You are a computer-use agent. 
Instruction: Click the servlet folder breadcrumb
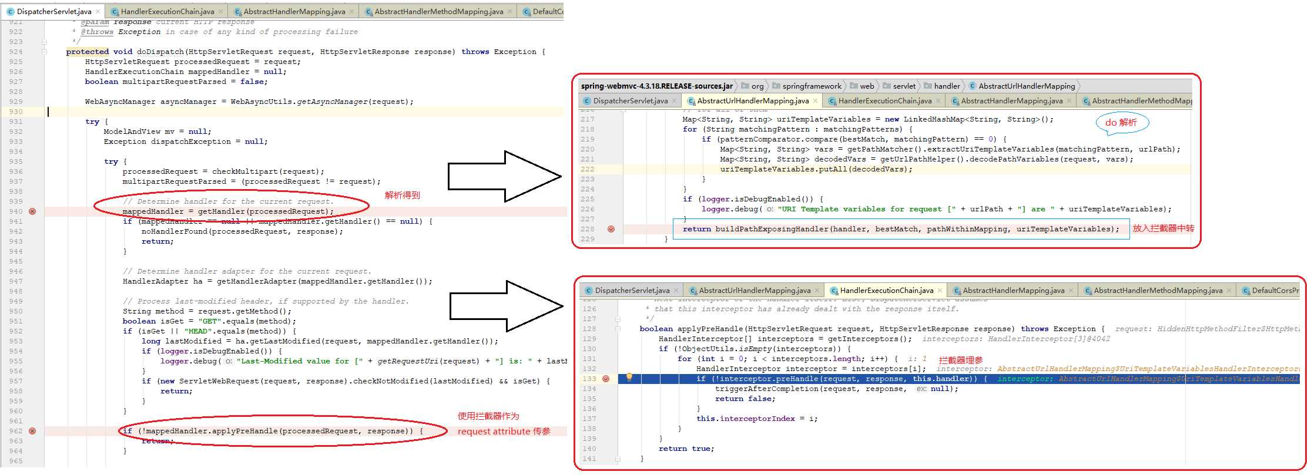(x=898, y=86)
